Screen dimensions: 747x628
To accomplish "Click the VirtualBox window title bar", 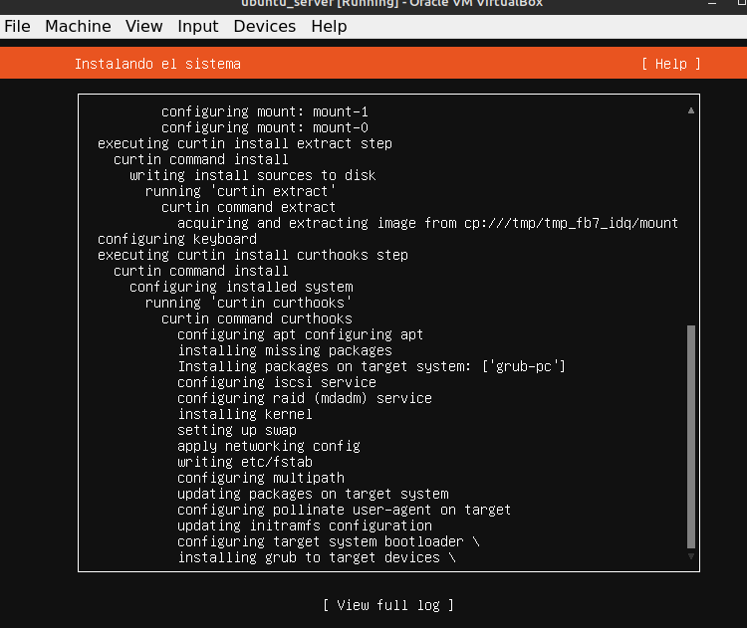I will (x=373, y=5).
